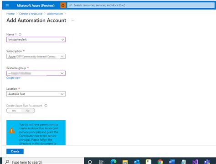
Task: Click the orange preview bug icon
Action: coord(63,5)
